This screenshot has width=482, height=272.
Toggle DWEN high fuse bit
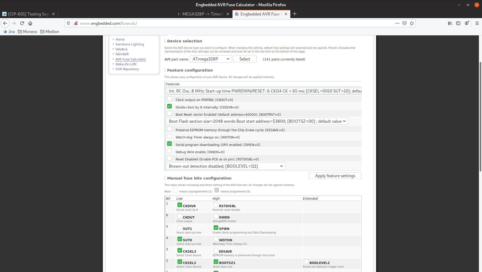click(x=216, y=216)
